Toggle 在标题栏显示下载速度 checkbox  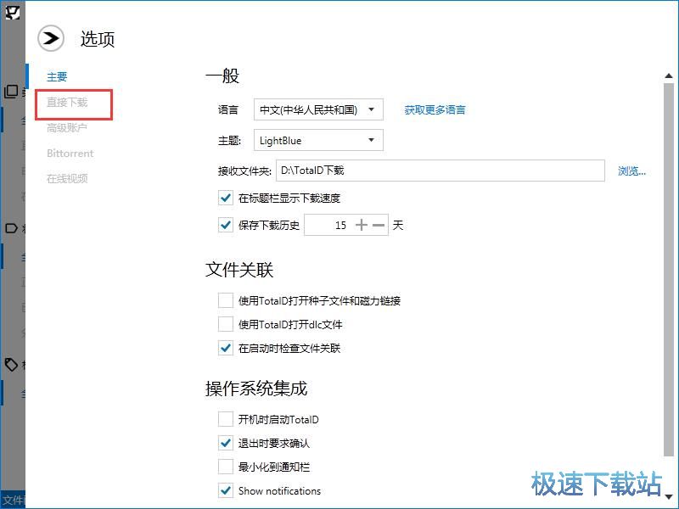pos(225,198)
